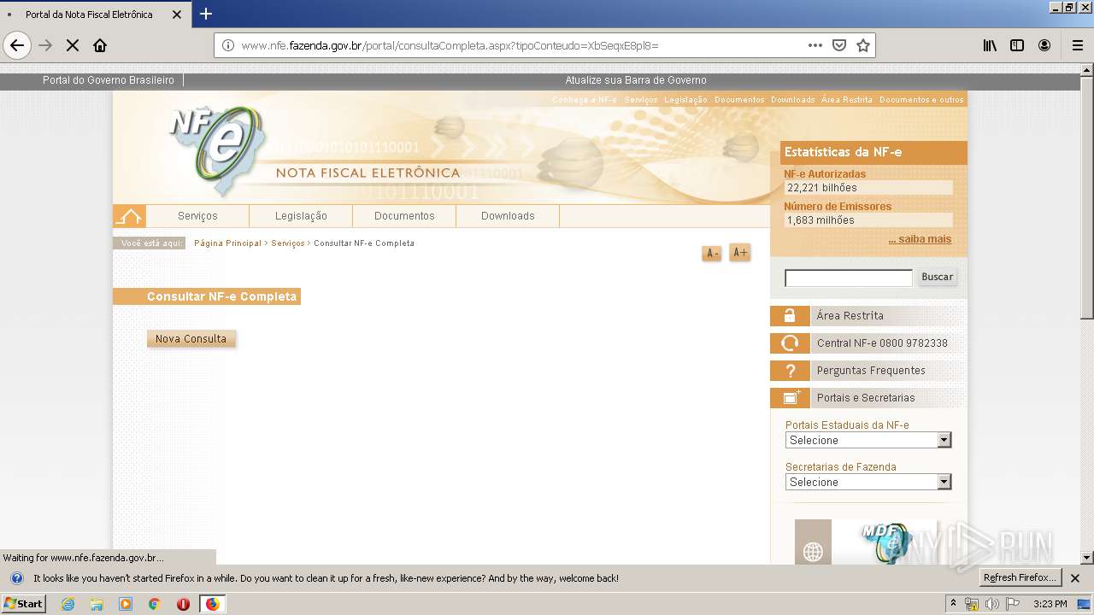Open Documentos menu

(404, 216)
